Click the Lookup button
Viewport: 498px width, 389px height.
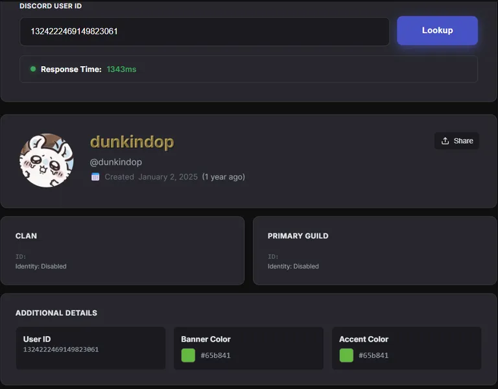(x=437, y=30)
